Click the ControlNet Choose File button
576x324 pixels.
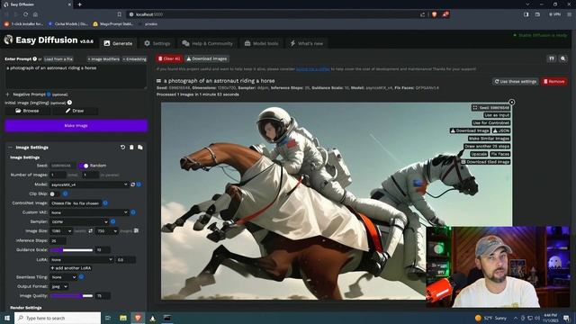[61, 203]
